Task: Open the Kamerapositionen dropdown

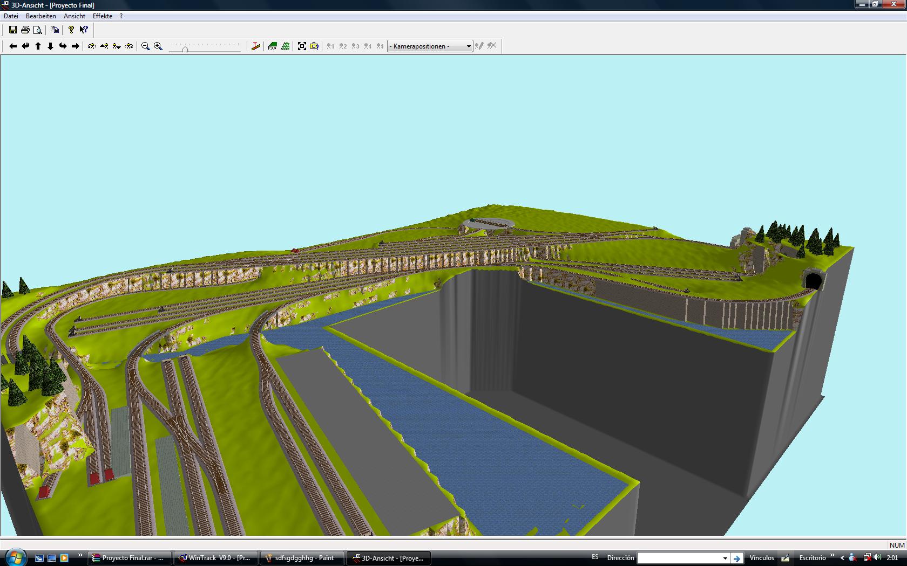Action: point(430,46)
